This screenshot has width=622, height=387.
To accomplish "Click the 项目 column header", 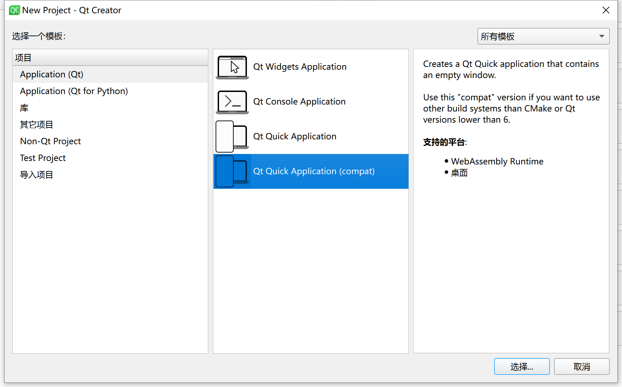I will coord(110,57).
